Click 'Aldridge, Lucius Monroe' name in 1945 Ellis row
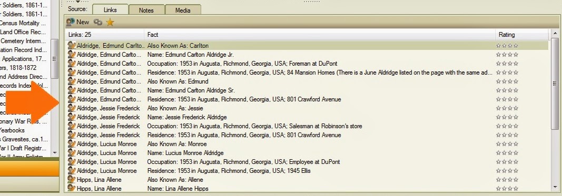Viewport: 562px width, 196px height. (106, 171)
